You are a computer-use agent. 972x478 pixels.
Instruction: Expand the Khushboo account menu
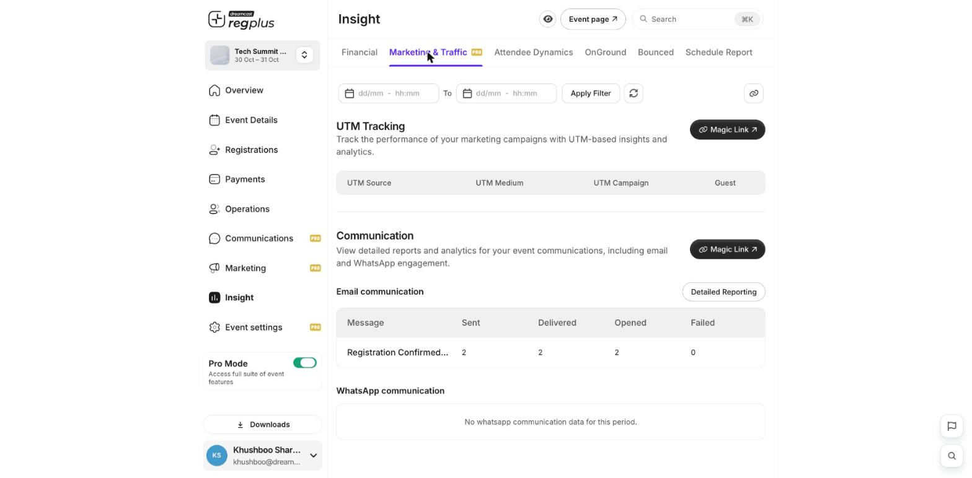(x=314, y=456)
